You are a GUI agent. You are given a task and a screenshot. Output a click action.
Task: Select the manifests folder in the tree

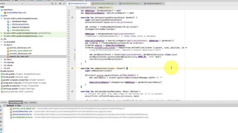[8, 10]
